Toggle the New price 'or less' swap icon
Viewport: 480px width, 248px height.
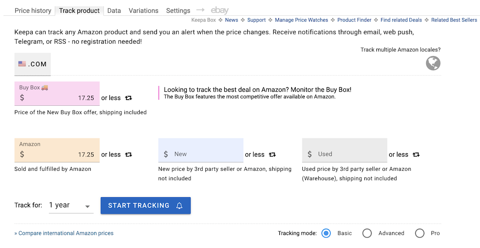click(x=272, y=155)
